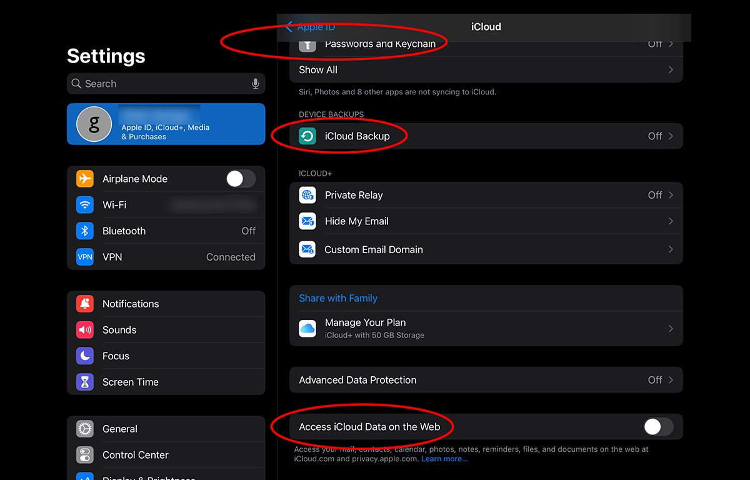
Task: Enable Access iCloud Data on the Web
Action: point(658,427)
